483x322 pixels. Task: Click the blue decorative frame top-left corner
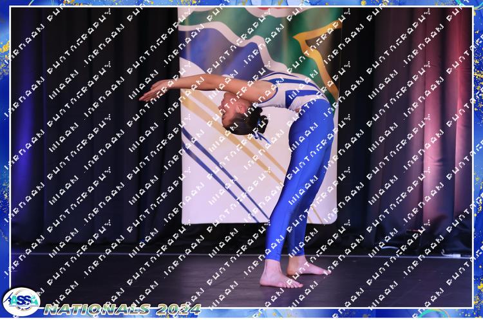pyautogui.click(x=8, y=8)
